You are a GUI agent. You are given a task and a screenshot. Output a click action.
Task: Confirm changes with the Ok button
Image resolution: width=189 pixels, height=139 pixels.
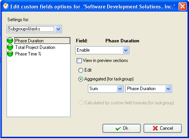pos(122,128)
